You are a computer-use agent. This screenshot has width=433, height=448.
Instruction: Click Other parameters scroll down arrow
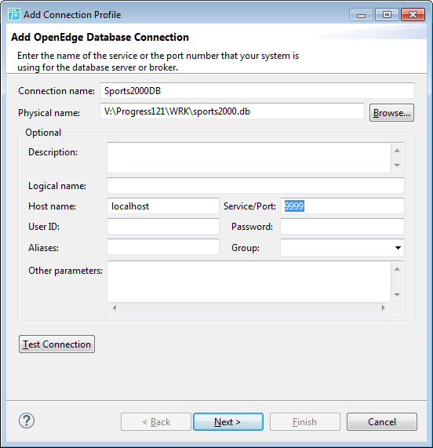[x=397, y=294]
